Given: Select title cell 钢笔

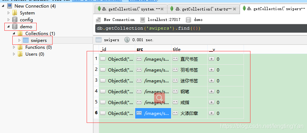Looking at the screenshot, I should (189, 91).
